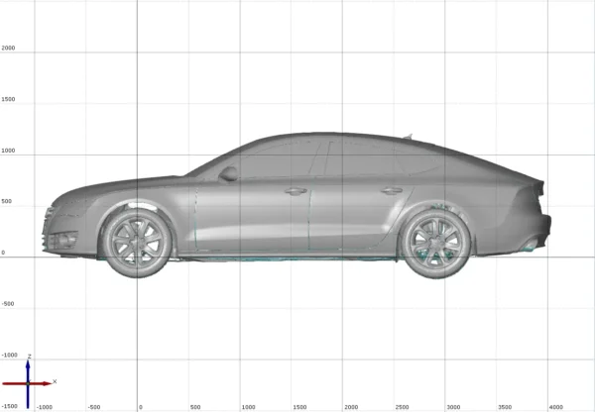Click the blue Z axis arrow of the orientation gizmo

coord(28,383)
